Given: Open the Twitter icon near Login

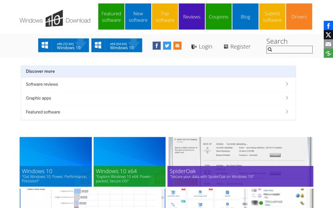Looking at the screenshot, I should tap(167, 46).
